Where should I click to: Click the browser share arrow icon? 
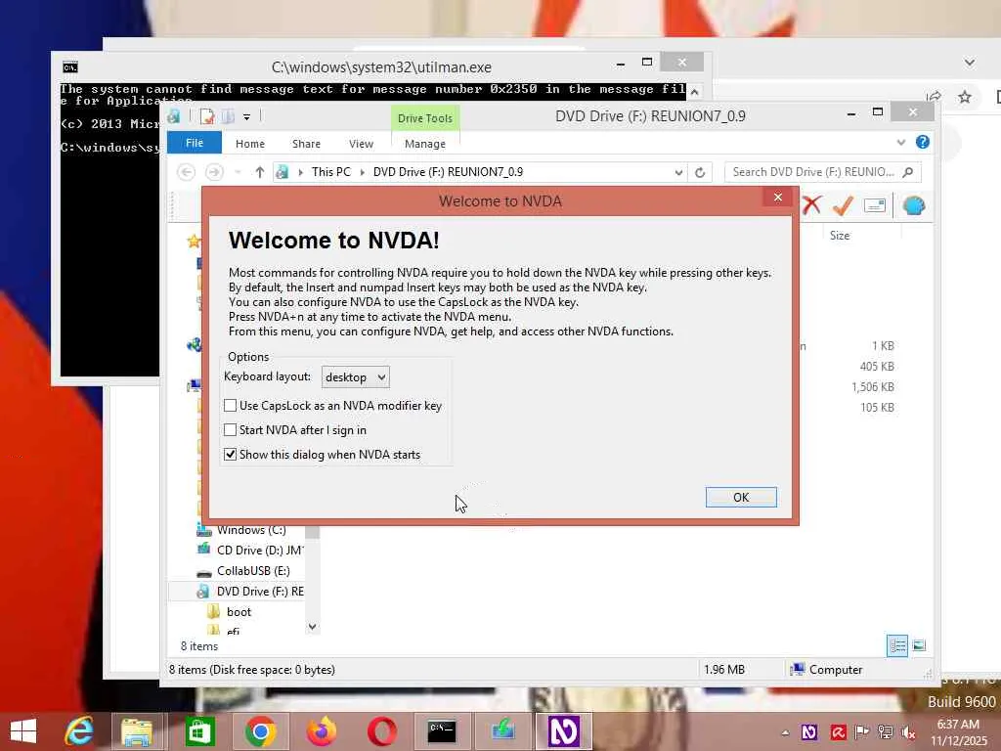pos(934,97)
